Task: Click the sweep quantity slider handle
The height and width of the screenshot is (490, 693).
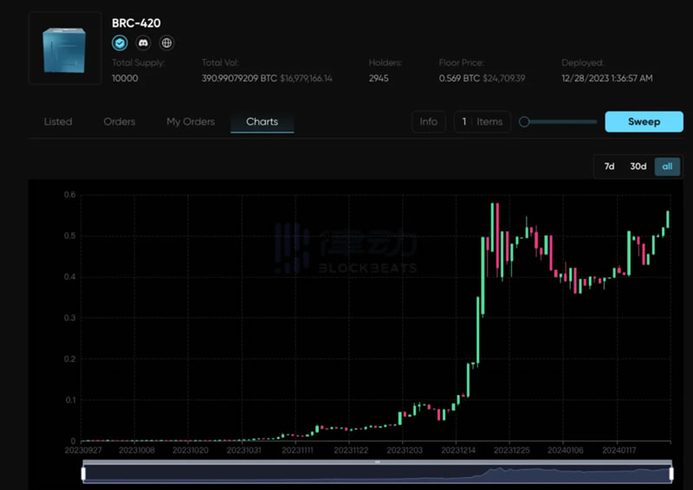Action: [x=524, y=122]
